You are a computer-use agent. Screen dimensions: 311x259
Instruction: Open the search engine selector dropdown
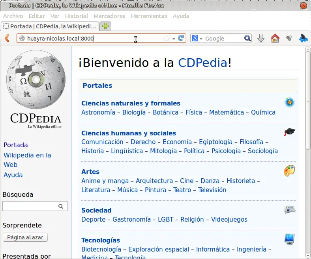click(x=201, y=39)
